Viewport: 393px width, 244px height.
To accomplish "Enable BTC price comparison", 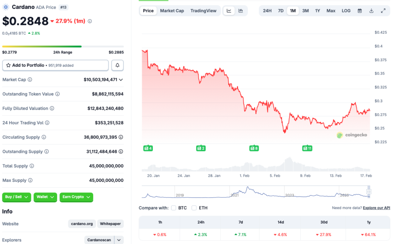I will coord(173,207).
